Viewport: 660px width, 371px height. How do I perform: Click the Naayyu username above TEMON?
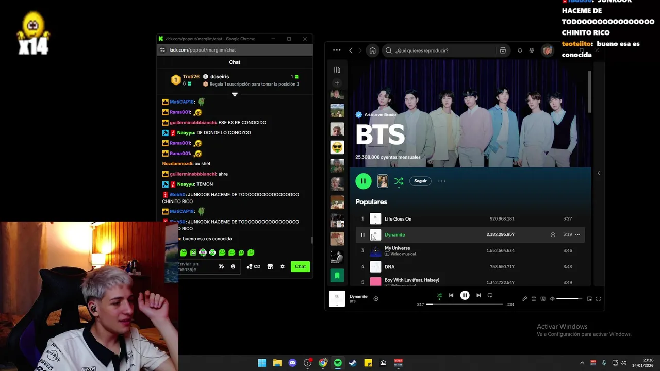(x=185, y=184)
